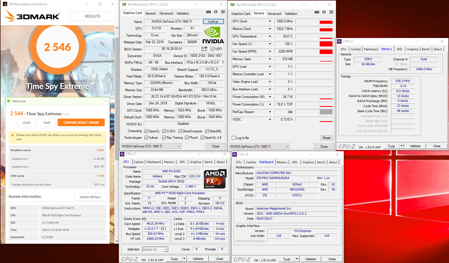The width and height of the screenshot is (449, 263).
Task: Open the SPD tab in CPU-Z Memory window
Action: [x=399, y=49]
